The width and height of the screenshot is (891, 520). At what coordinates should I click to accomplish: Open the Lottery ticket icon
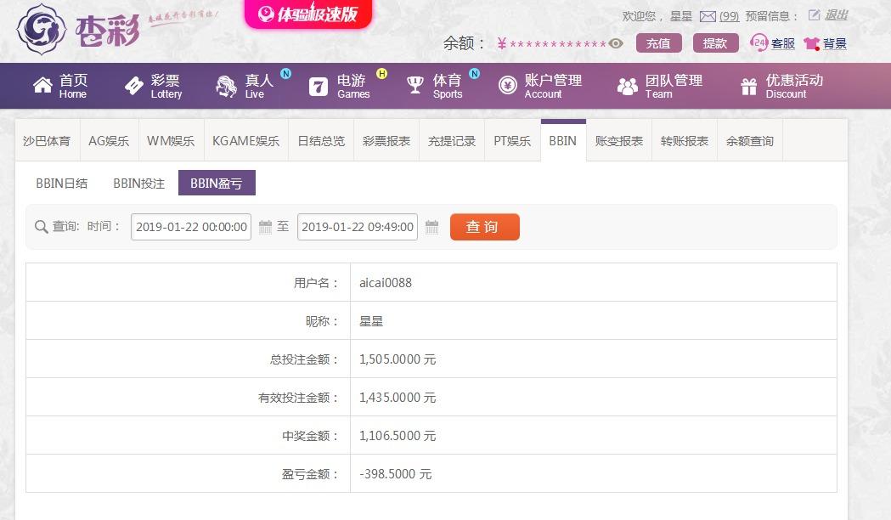point(134,86)
